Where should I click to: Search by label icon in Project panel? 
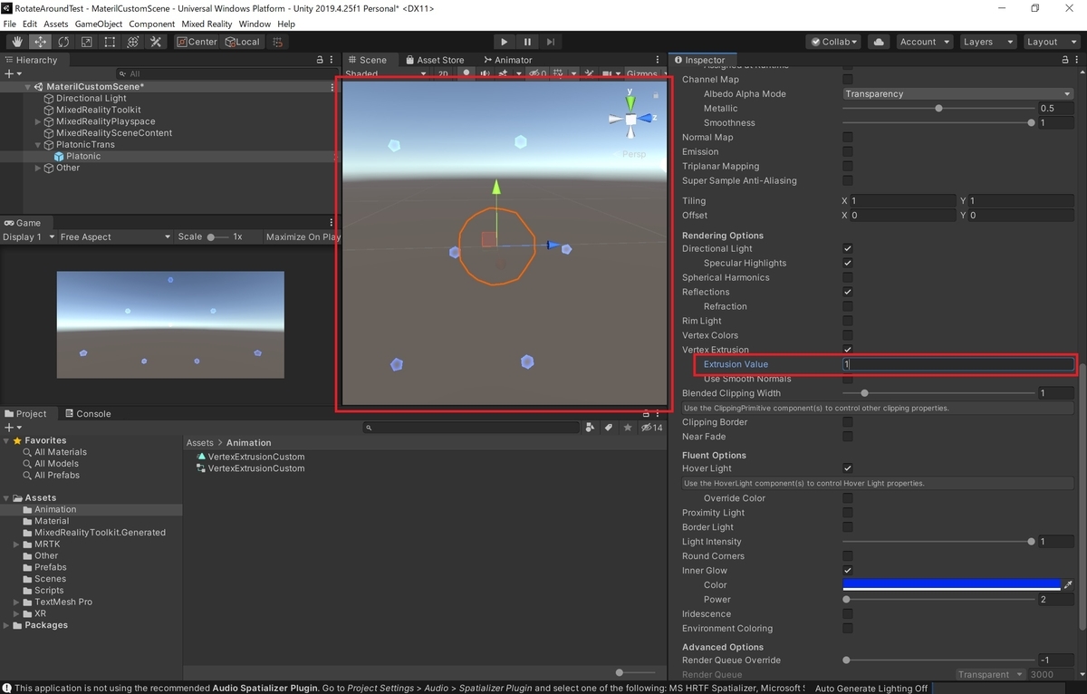tap(609, 428)
